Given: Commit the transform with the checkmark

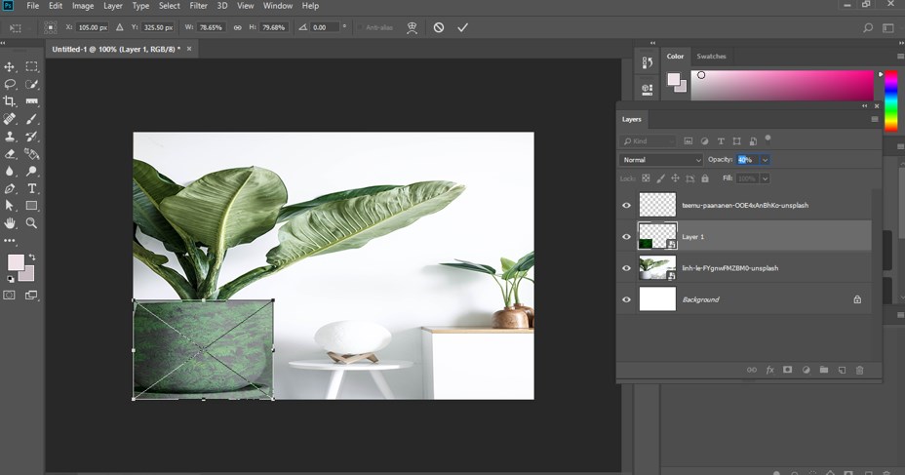Looking at the screenshot, I should point(462,27).
